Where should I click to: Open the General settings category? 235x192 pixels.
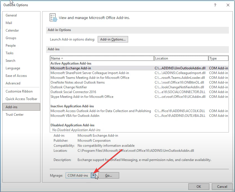pos(21,15)
